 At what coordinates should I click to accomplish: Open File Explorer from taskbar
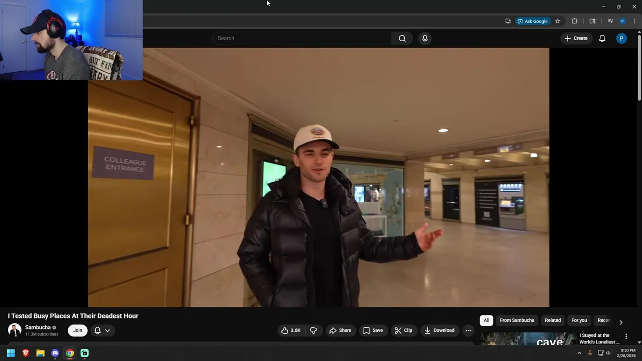point(40,353)
